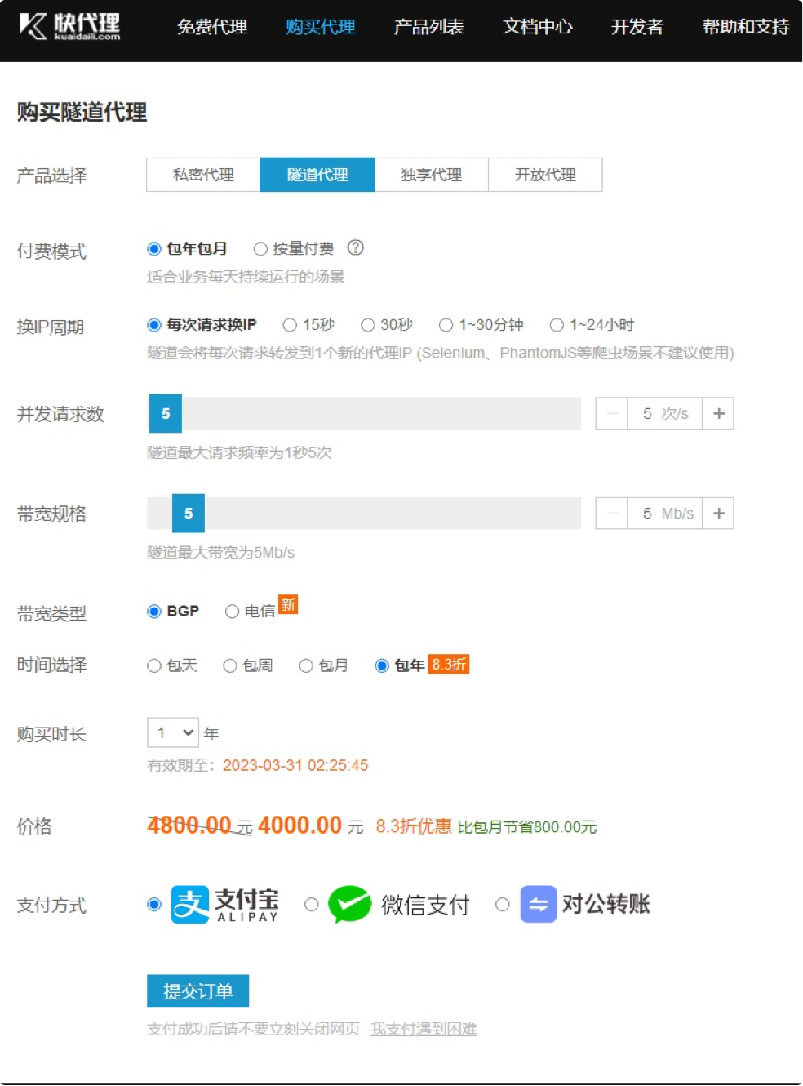Click the 对公转账 transfer icon

coord(539,905)
